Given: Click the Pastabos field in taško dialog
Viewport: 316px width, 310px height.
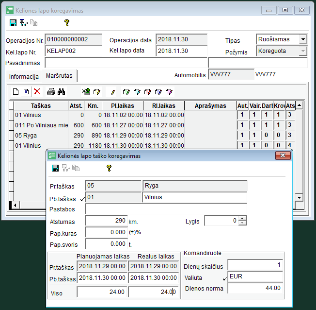Looking at the screenshot, I should pos(166,209).
